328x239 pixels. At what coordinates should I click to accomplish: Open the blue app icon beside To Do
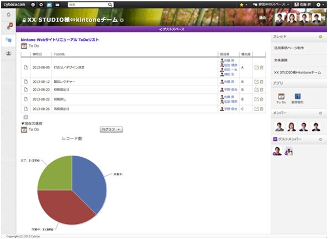(297, 98)
